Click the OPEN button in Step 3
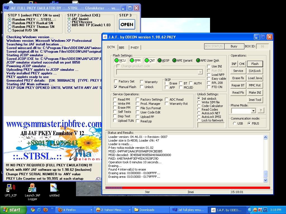Viewport: 286px width, 214px height. point(127,25)
